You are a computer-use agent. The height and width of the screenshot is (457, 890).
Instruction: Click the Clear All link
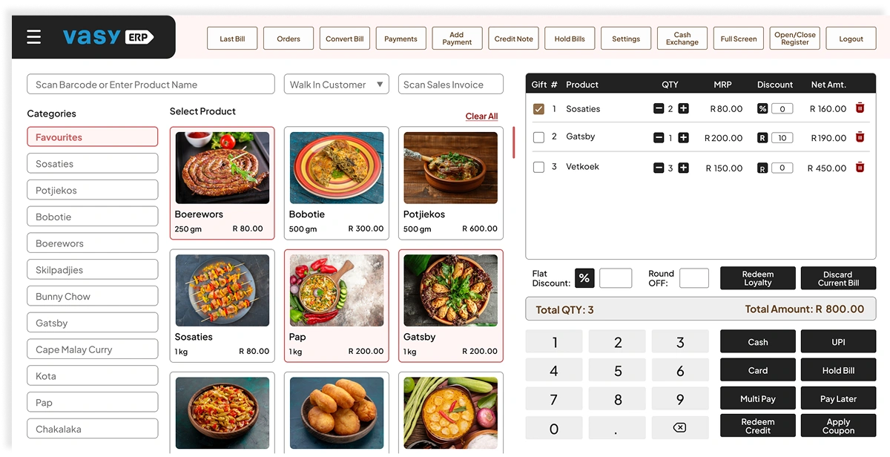481,116
